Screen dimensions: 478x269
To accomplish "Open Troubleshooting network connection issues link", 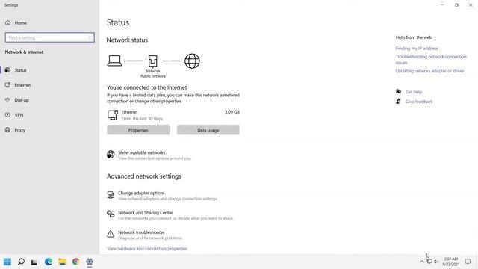I will pyautogui.click(x=431, y=60).
